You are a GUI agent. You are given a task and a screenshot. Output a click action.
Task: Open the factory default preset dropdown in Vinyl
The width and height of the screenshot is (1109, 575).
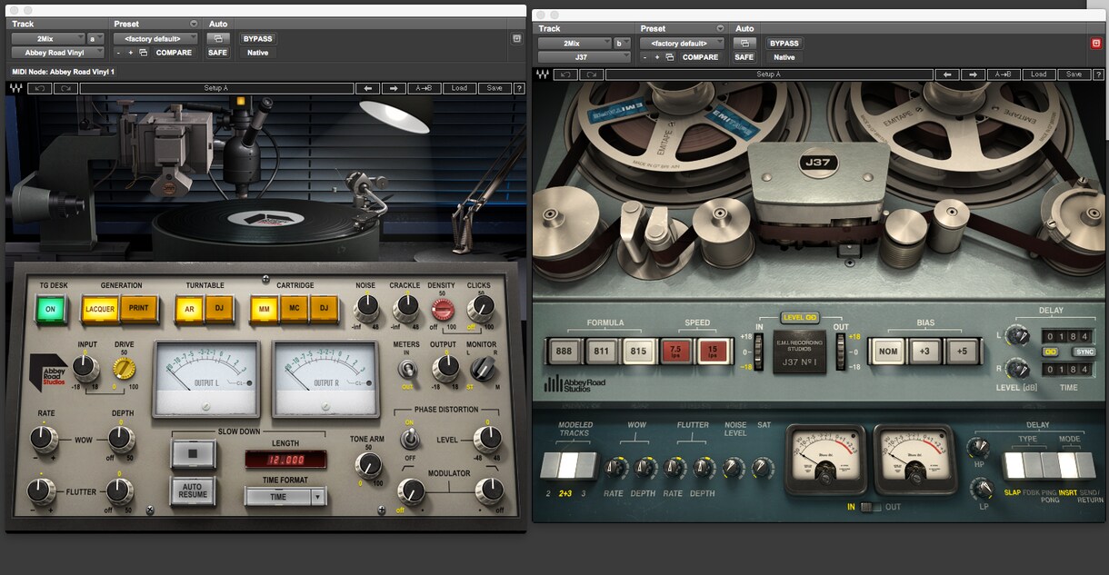[x=155, y=39]
